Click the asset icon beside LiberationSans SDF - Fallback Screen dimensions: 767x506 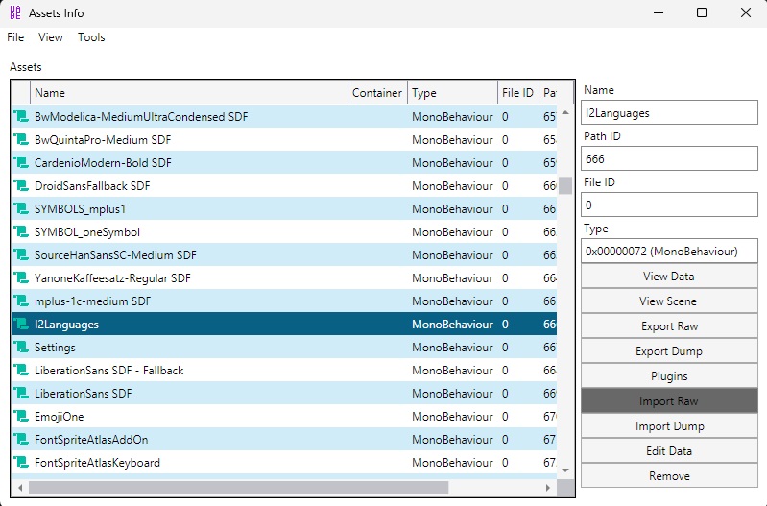coord(21,370)
